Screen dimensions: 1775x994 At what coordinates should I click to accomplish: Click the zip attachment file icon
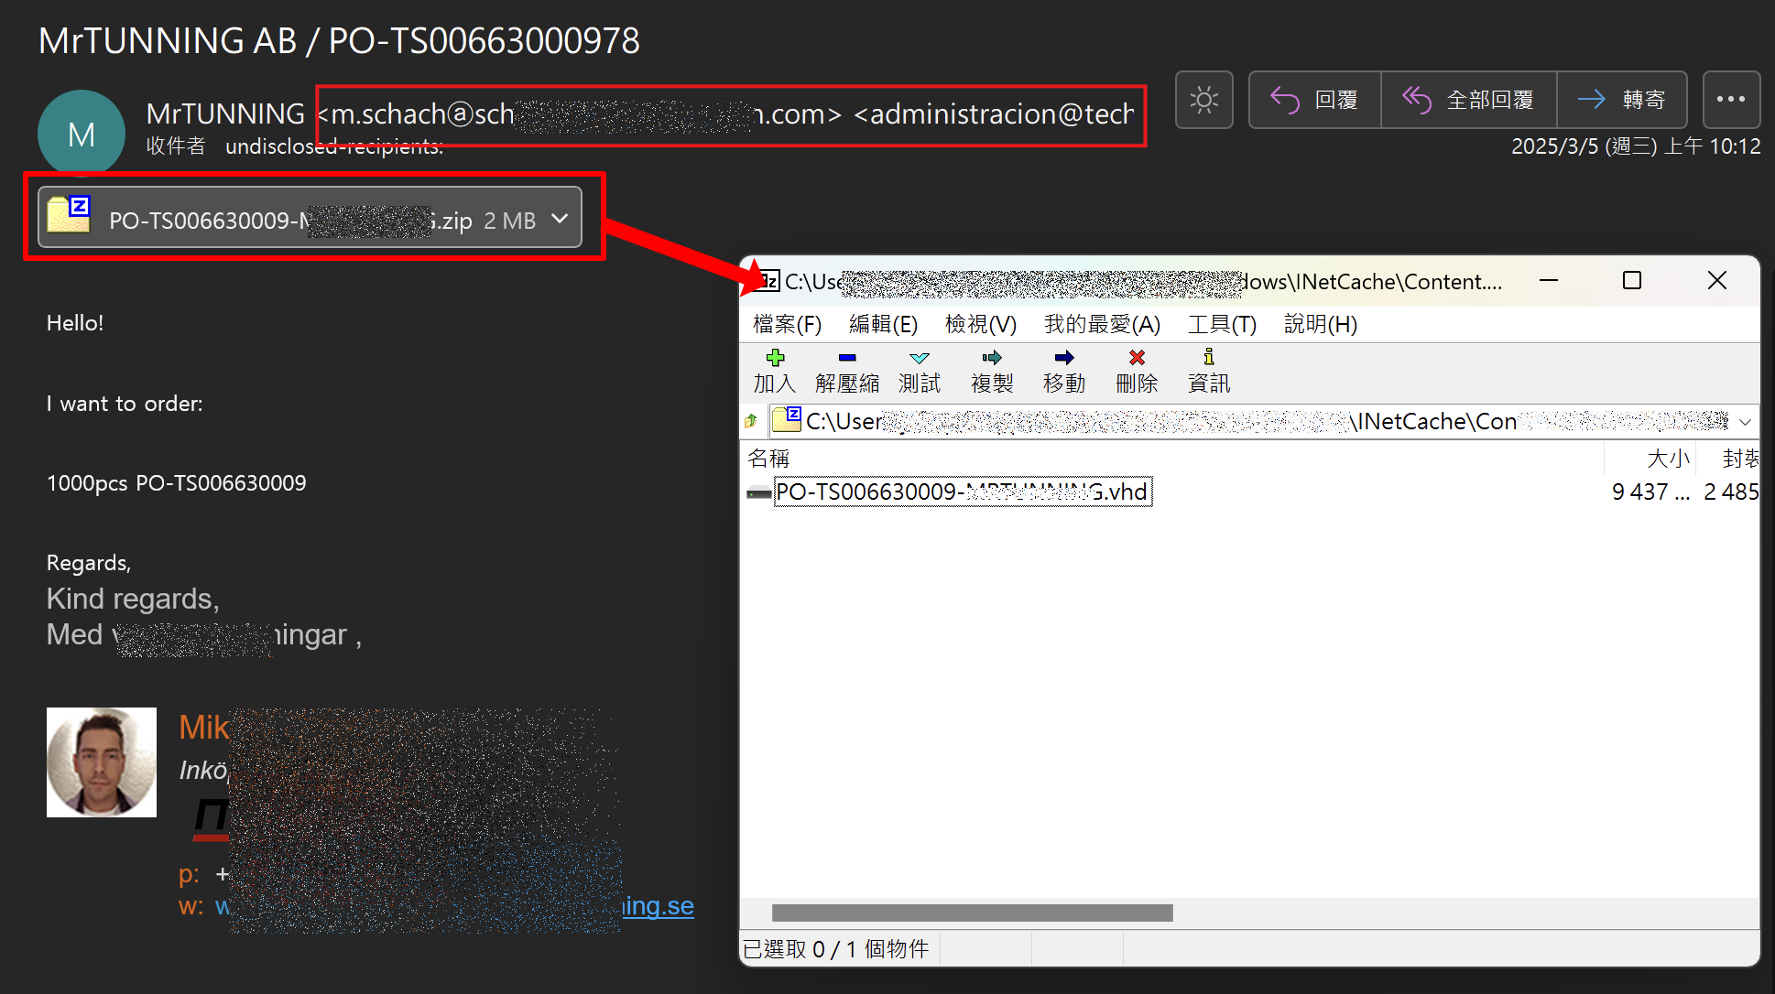[x=69, y=215]
